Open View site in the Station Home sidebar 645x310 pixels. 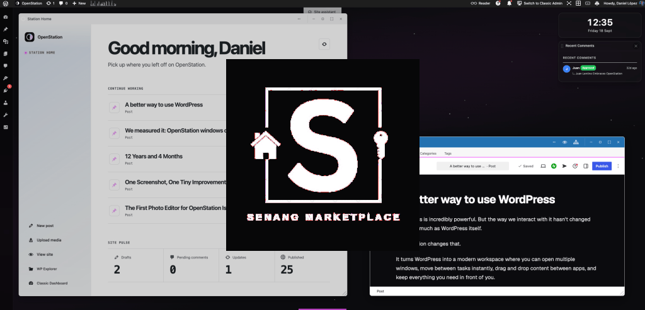41,255
